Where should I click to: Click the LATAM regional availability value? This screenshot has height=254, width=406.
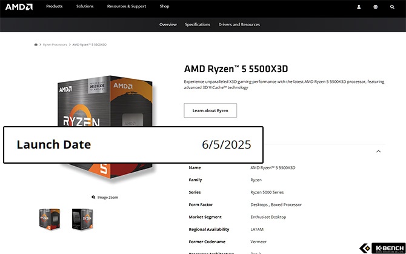click(x=257, y=229)
